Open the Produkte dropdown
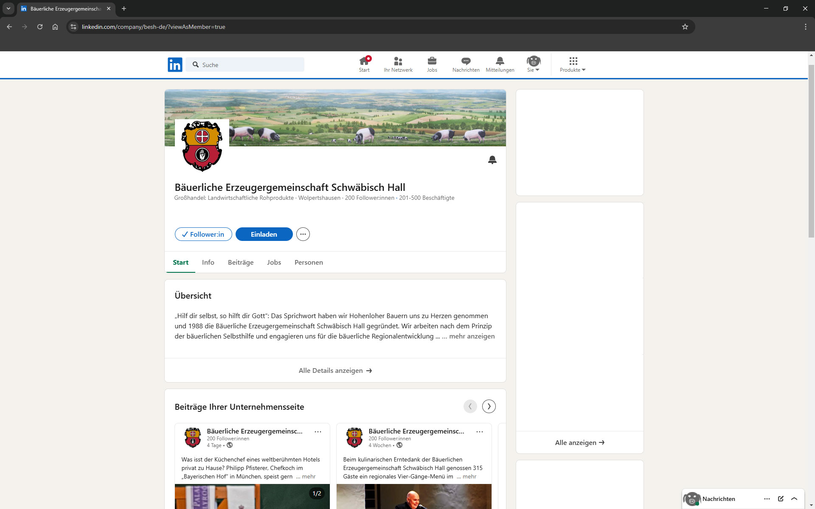The width and height of the screenshot is (815, 509). (x=572, y=64)
